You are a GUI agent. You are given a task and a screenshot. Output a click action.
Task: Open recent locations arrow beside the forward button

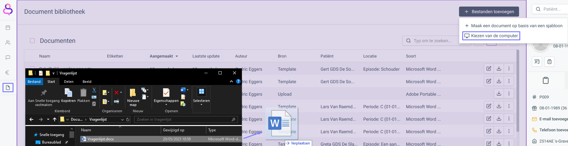(48, 119)
